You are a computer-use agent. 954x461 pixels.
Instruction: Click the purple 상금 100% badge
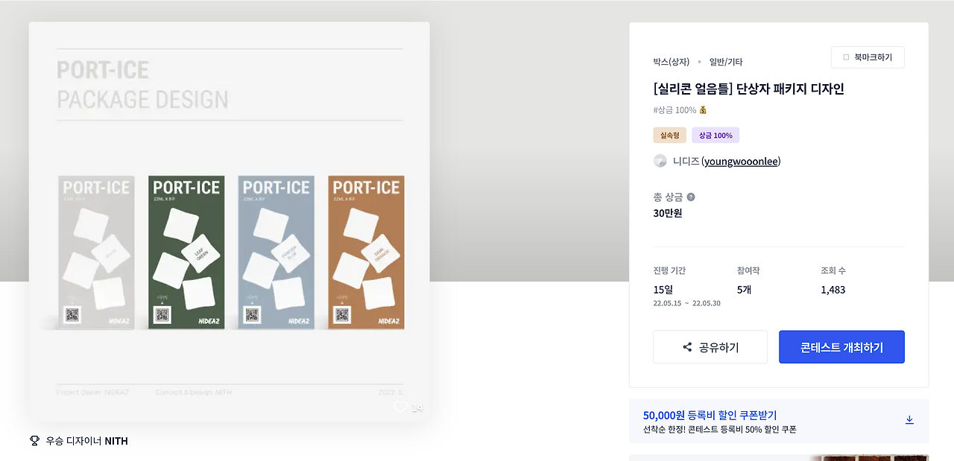click(x=715, y=135)
